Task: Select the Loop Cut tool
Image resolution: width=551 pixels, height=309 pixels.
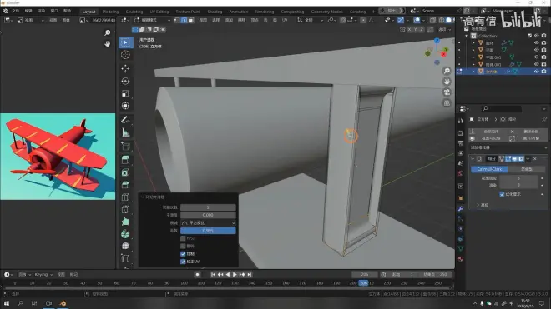Action: click(125, 197)
